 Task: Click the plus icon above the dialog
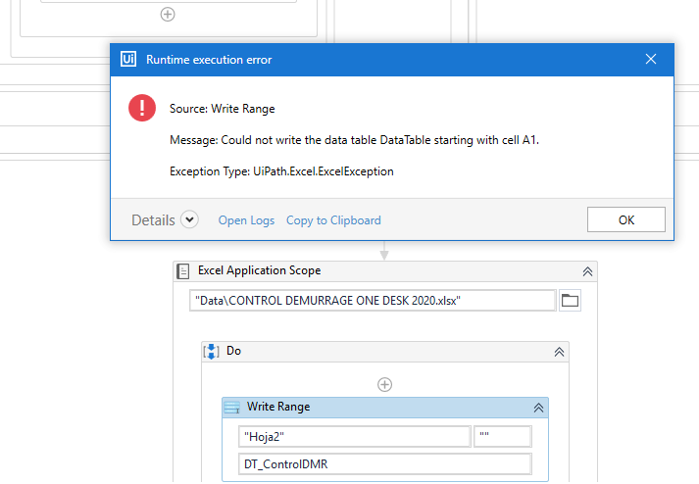tap(168, 14)
